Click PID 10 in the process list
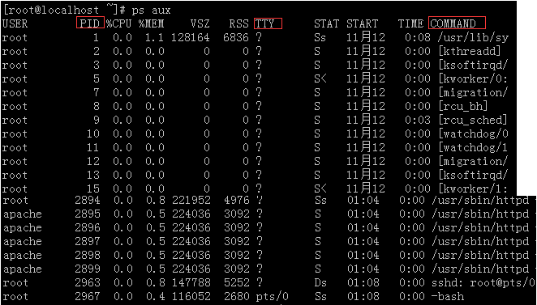 [93, 133]
